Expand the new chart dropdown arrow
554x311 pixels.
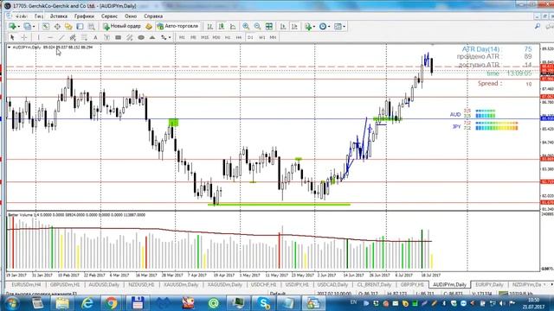(19, 27)
